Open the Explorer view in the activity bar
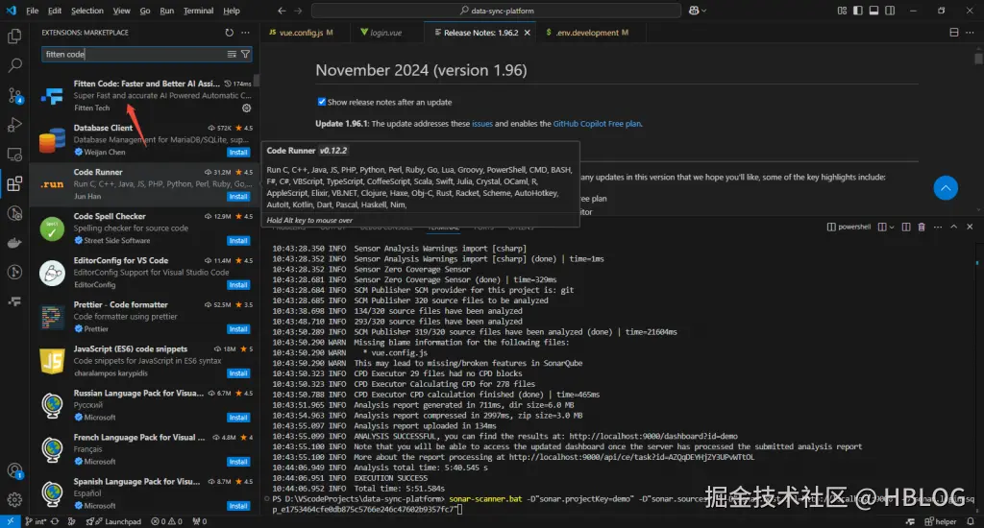The image size is (984, 528). point(13,36)
